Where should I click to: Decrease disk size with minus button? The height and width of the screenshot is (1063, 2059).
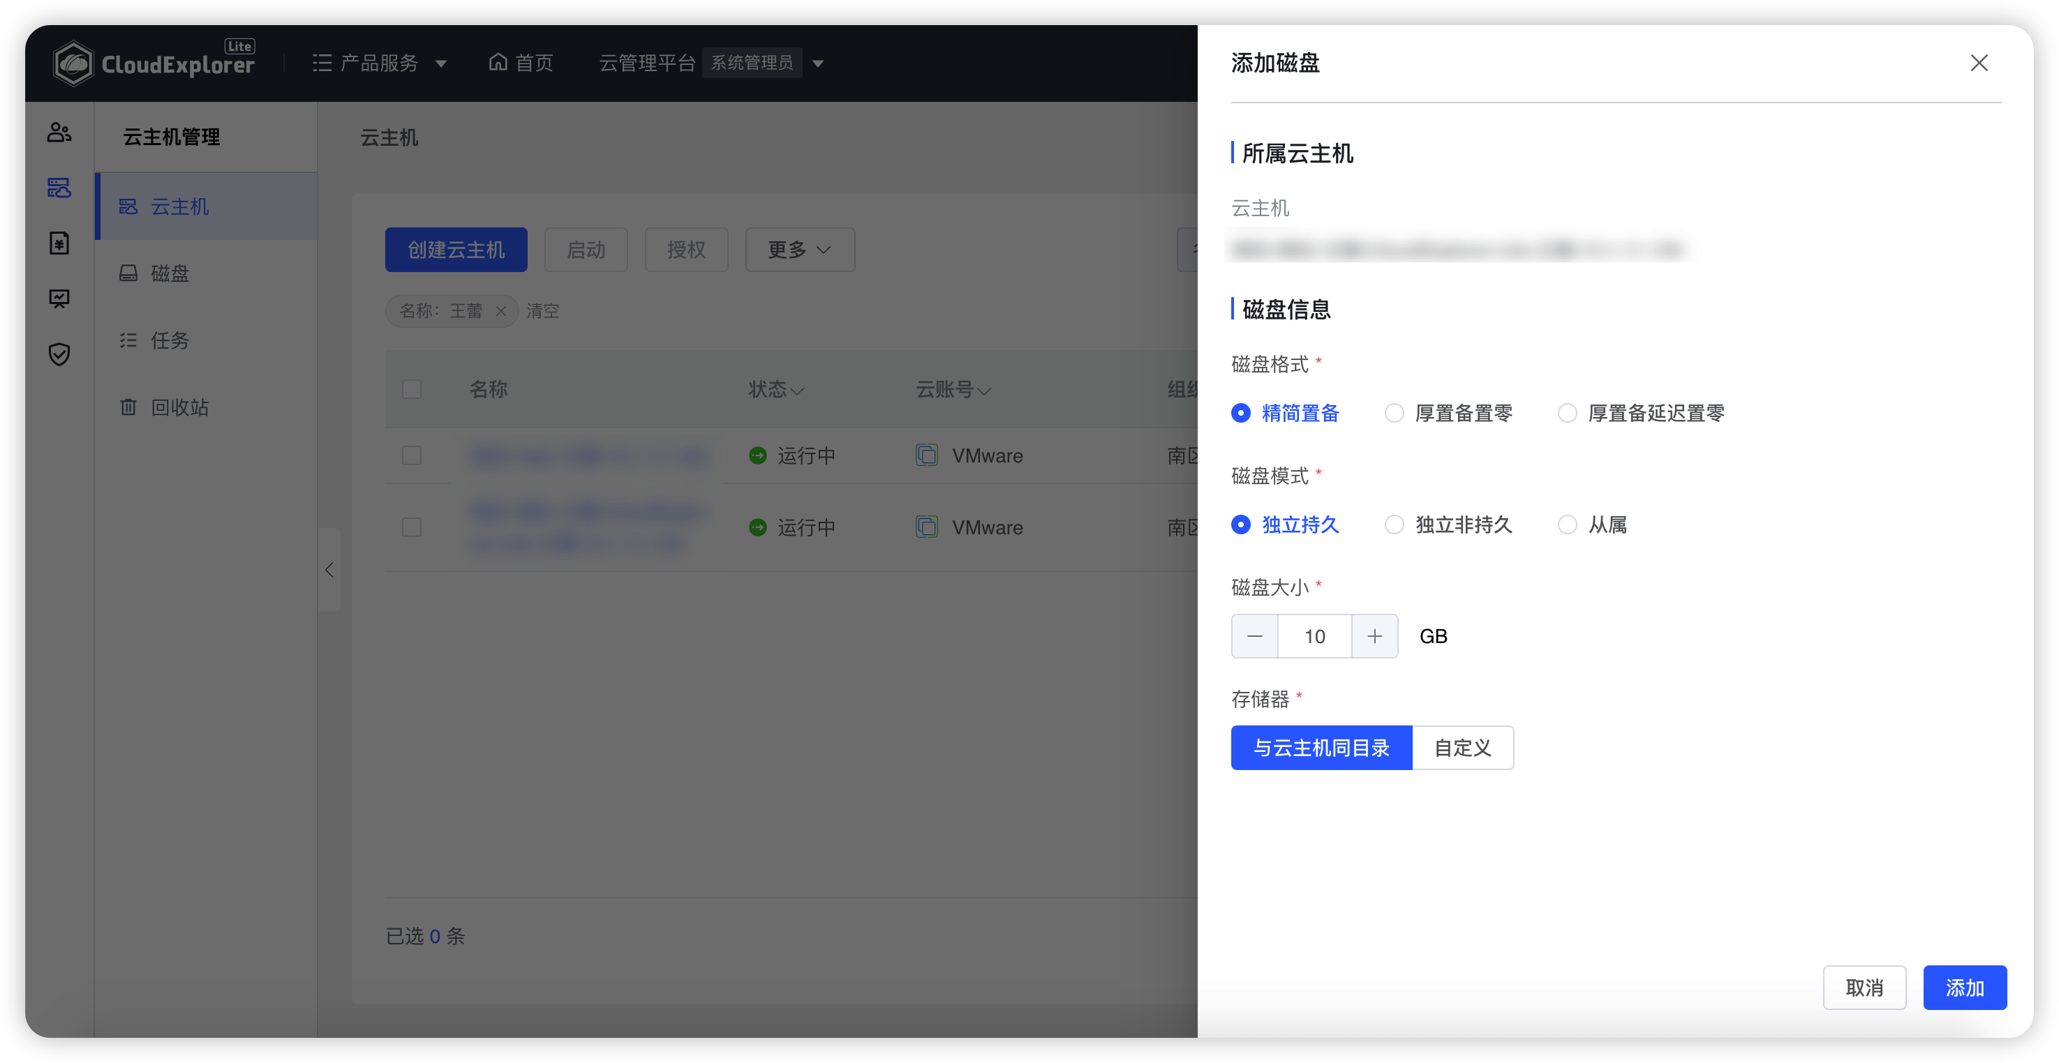pyautogui.click(x=1255, y=635)
